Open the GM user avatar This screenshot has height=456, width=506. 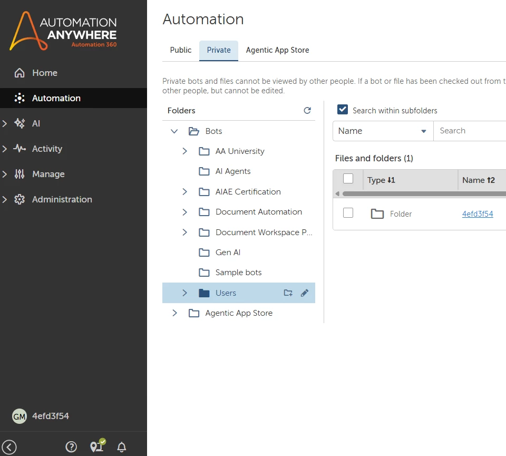(x=20, y=416)
